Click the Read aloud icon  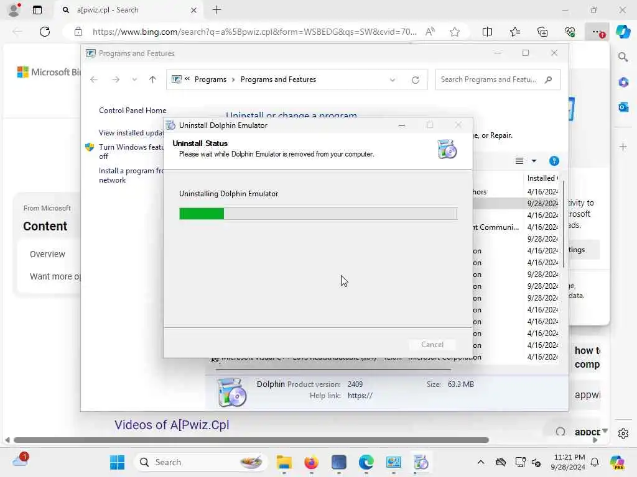(430, 32)
